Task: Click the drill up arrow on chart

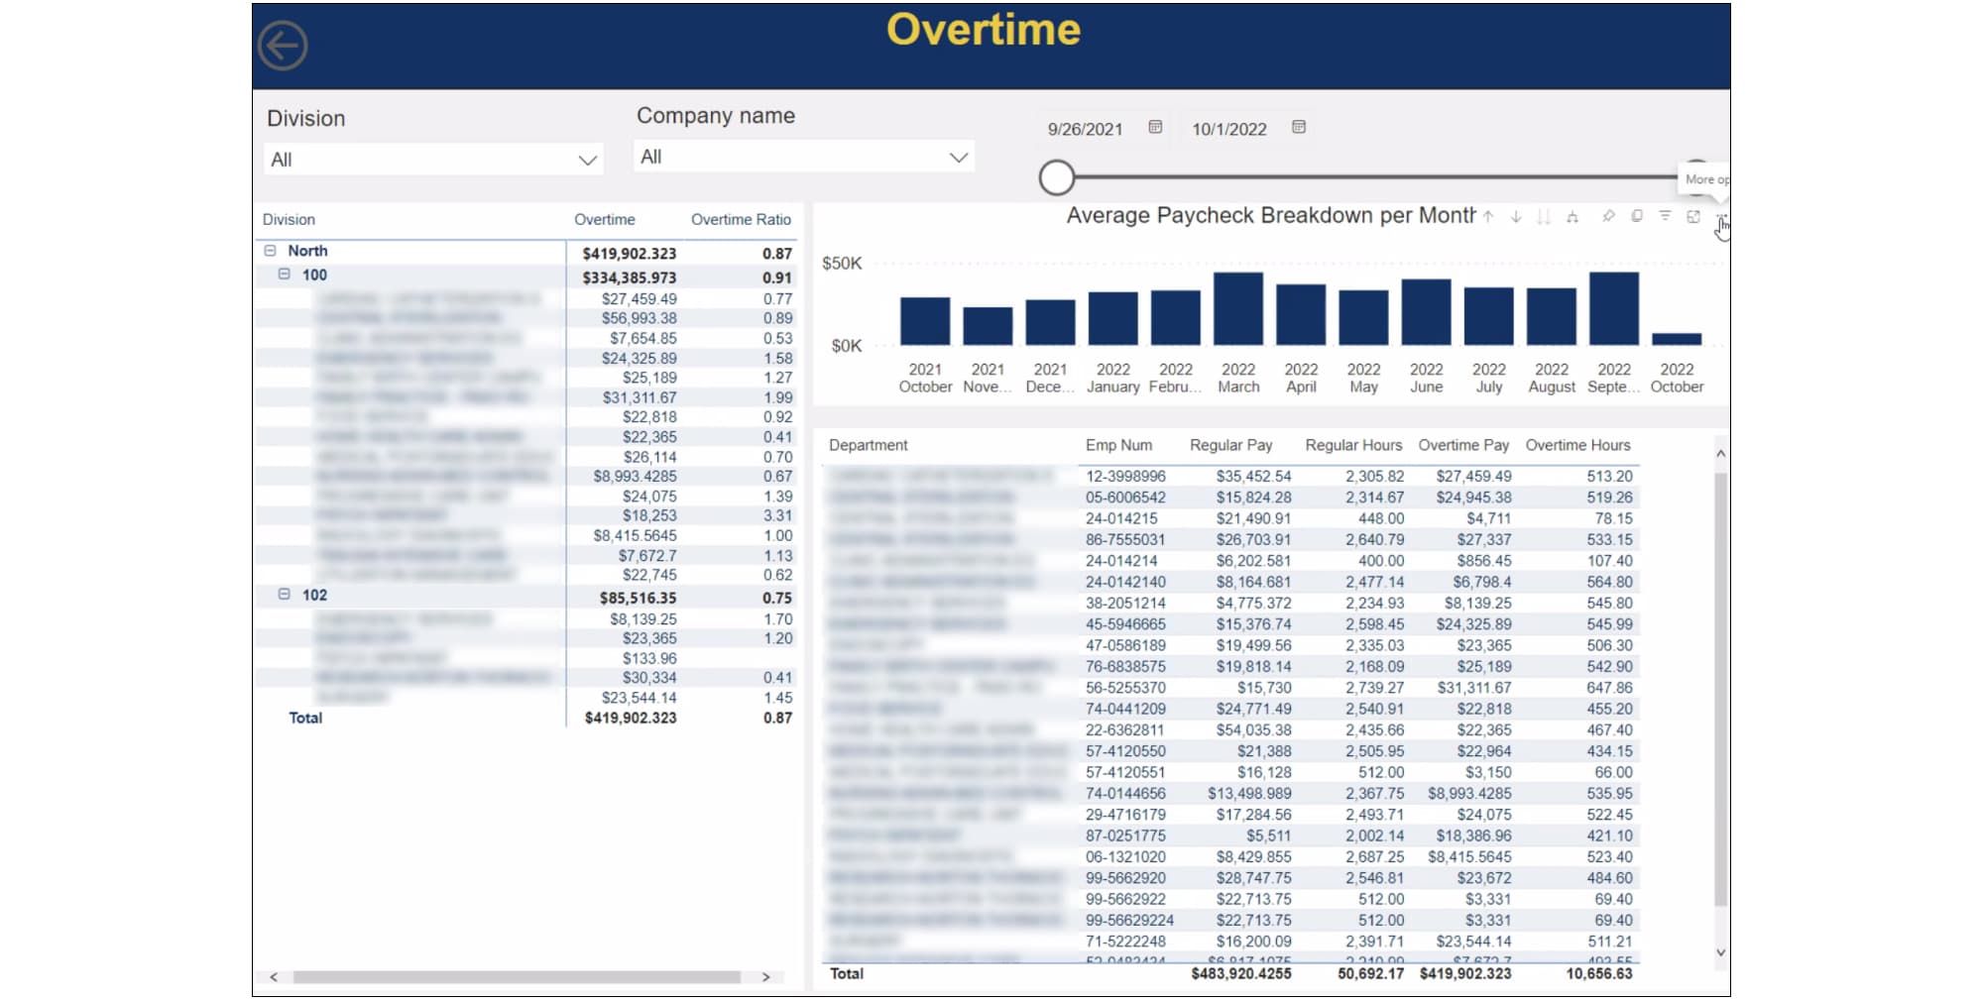Action: coord(1488,217)
